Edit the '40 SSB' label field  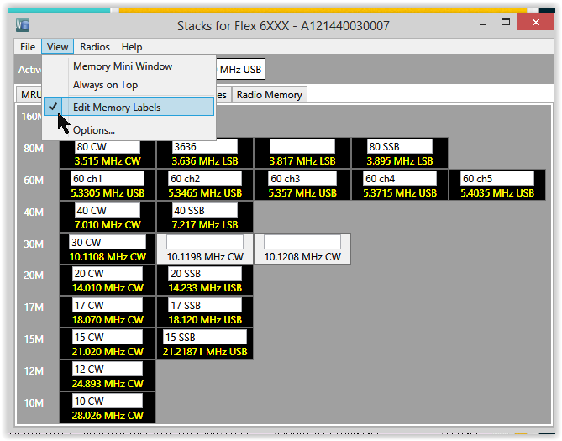pyautogui.click(x=205, y=211)
